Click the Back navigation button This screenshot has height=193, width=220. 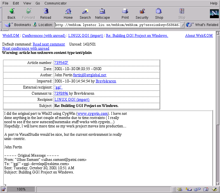[x=11, y=14]
